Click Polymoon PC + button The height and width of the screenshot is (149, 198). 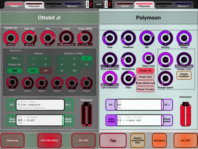[x=167, y=105]
